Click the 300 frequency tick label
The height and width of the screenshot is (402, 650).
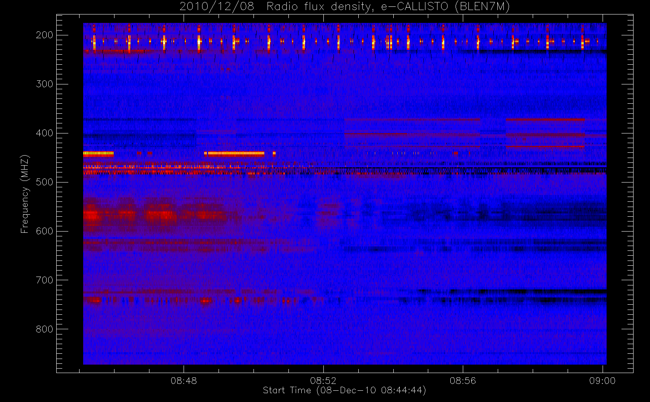pyautogui.click(x=45, y=84)
